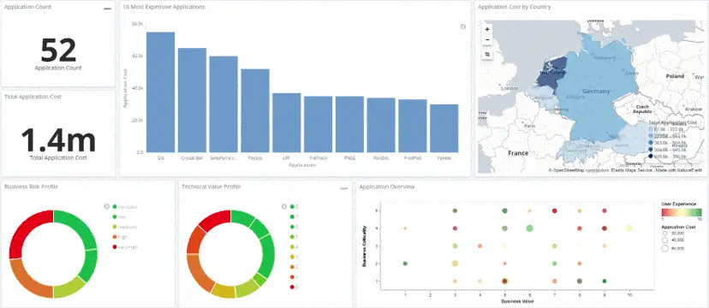Select value 3 in the Technical Value legend
The width and height of the screenshot is (709, 308).
click(294, 257)
